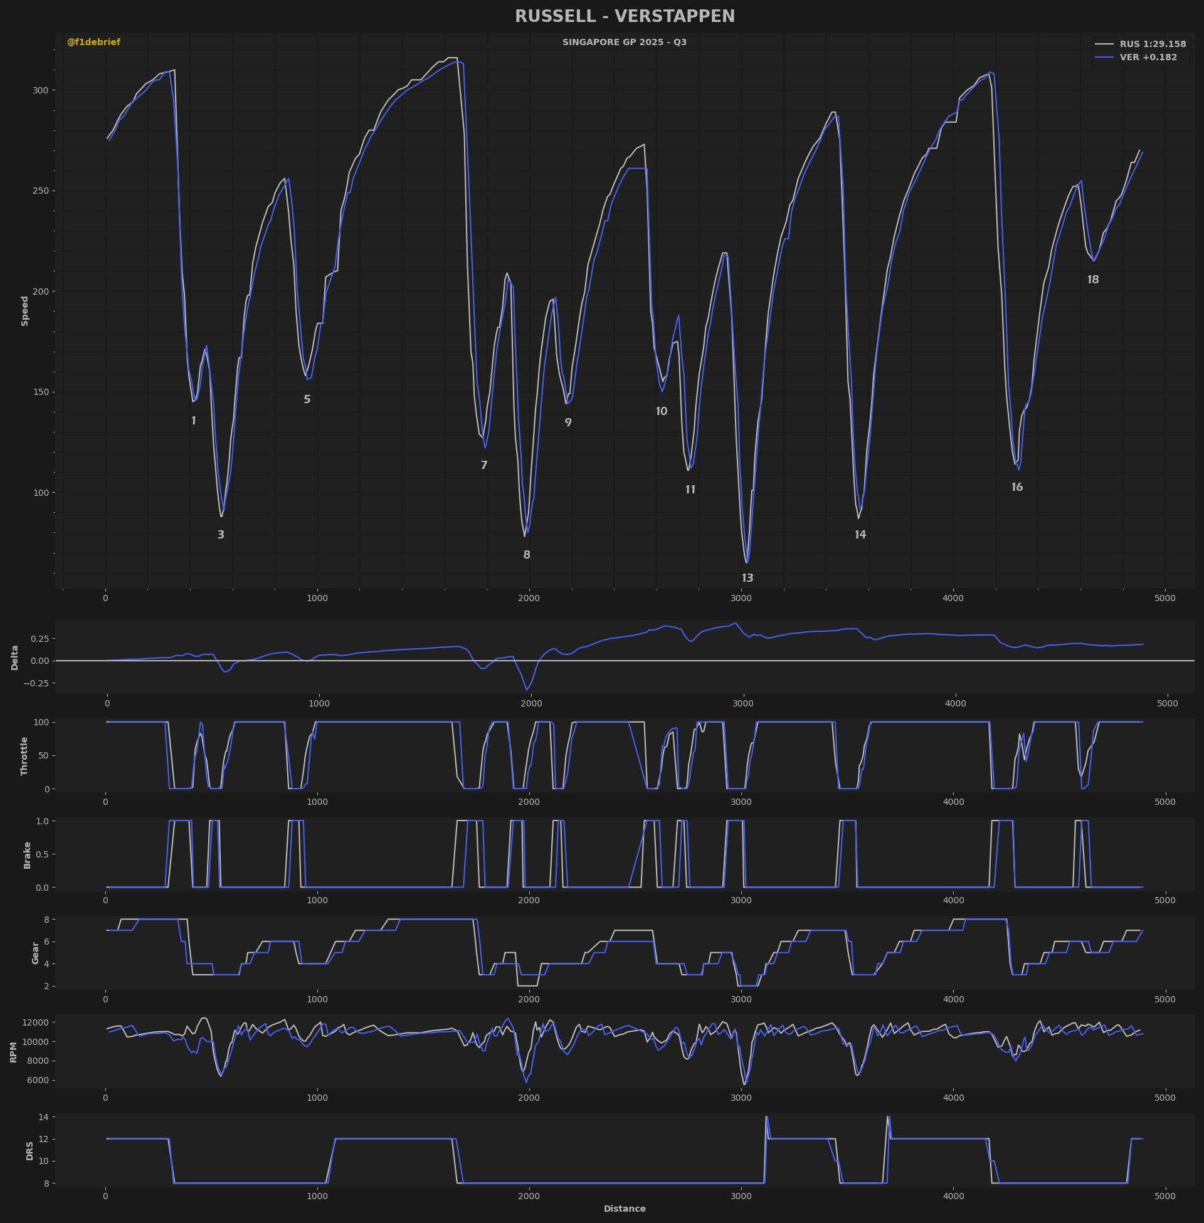
Task: Click the 0.5 tick on Brake axis
Action: (42, 854)
